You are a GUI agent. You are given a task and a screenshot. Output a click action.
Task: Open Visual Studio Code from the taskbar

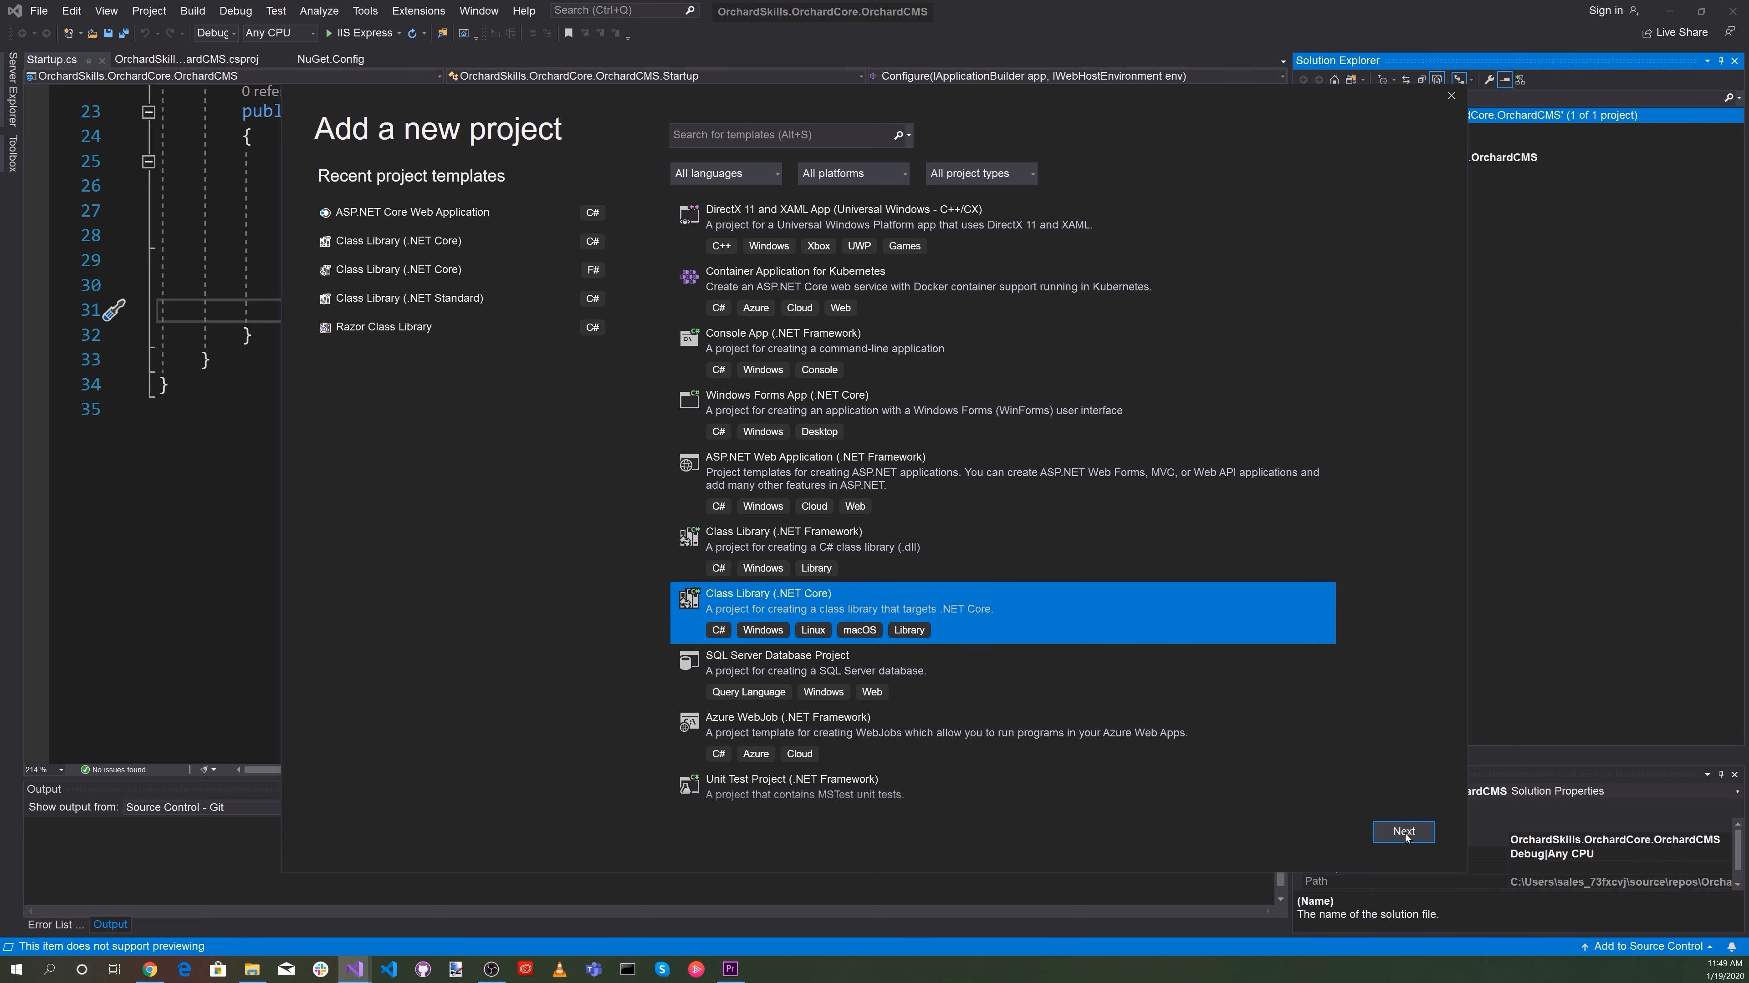(x=389, y=969)
